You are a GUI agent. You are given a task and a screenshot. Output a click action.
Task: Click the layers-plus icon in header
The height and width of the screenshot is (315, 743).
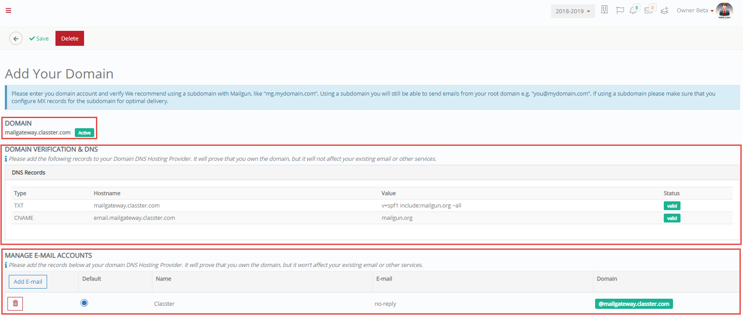tap(665, 11)
